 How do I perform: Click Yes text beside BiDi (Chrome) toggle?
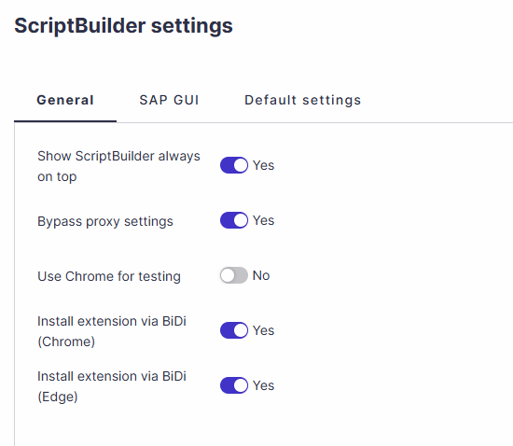(263, 330)
